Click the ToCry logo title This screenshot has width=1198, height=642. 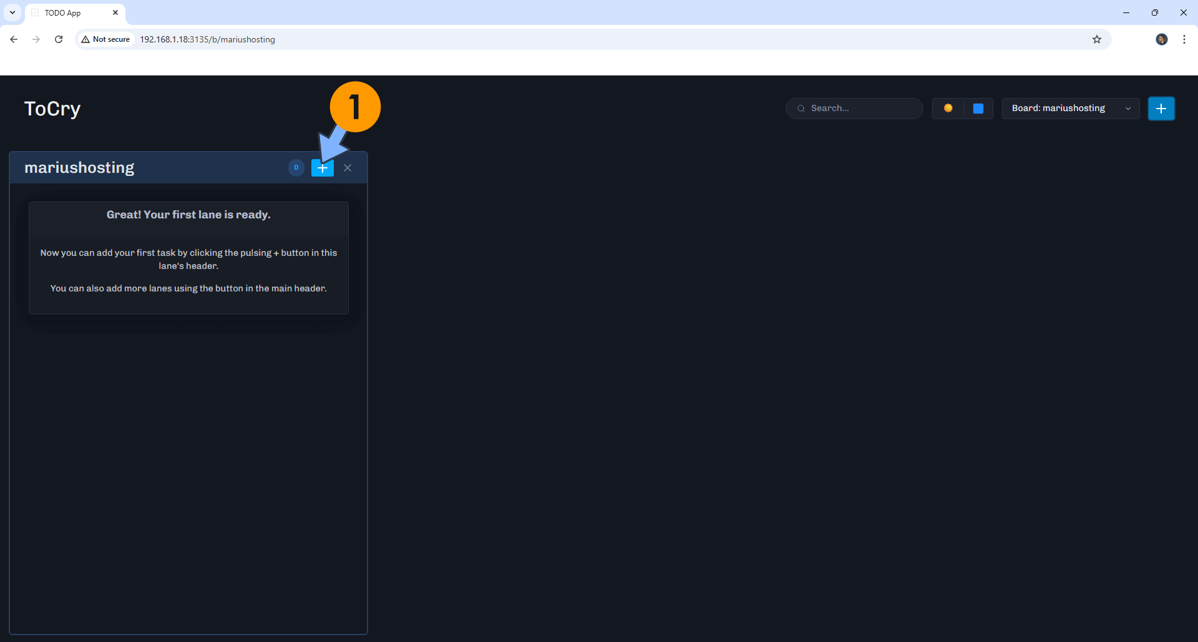tap(52, 109)
